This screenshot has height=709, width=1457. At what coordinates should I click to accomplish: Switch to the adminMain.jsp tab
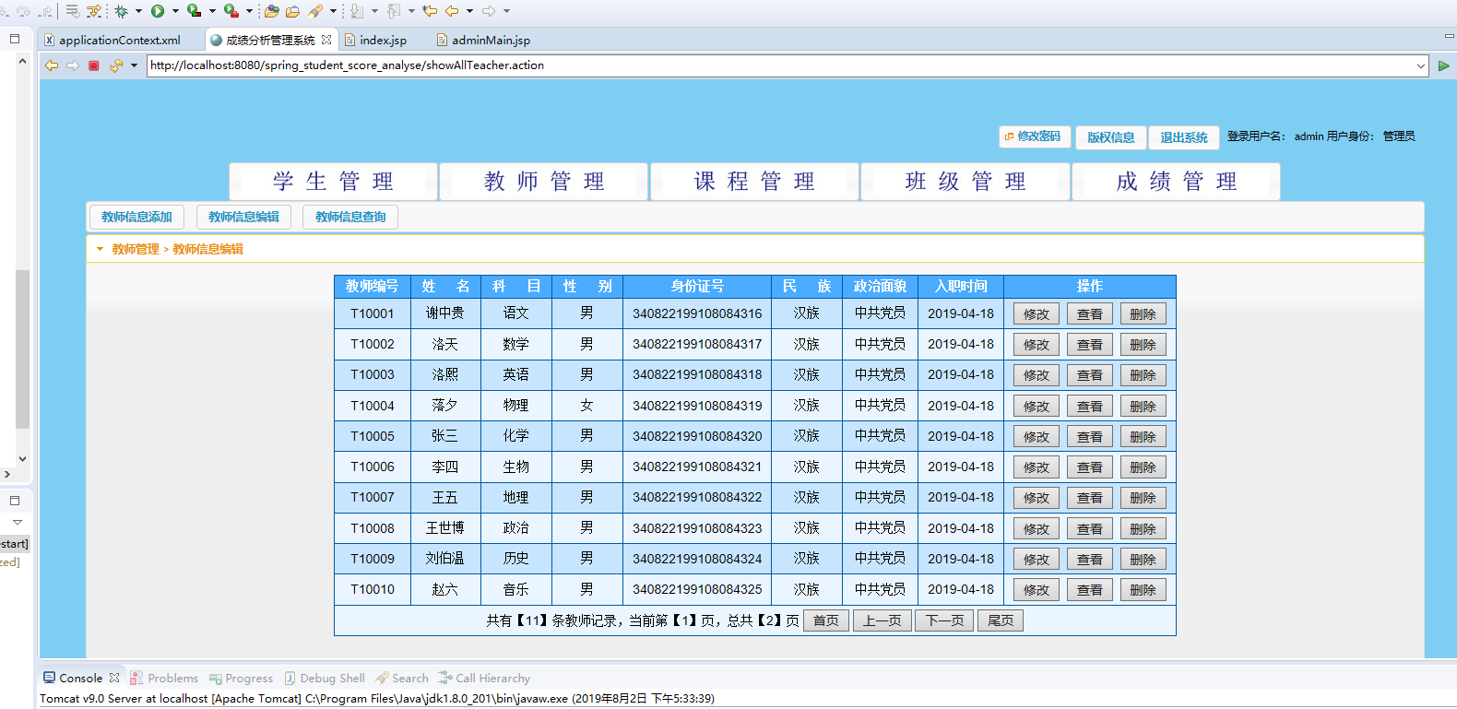483,40
